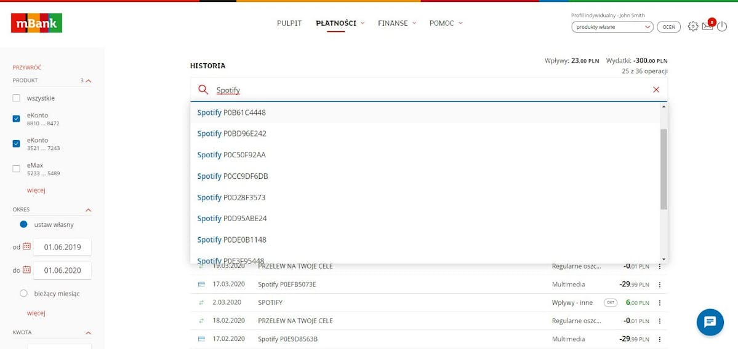The image size is (738, 349).
Task: Click the OCEŃ button
Action: coord(668,27)
